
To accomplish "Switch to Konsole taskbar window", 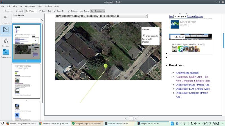I will point(120,123).
